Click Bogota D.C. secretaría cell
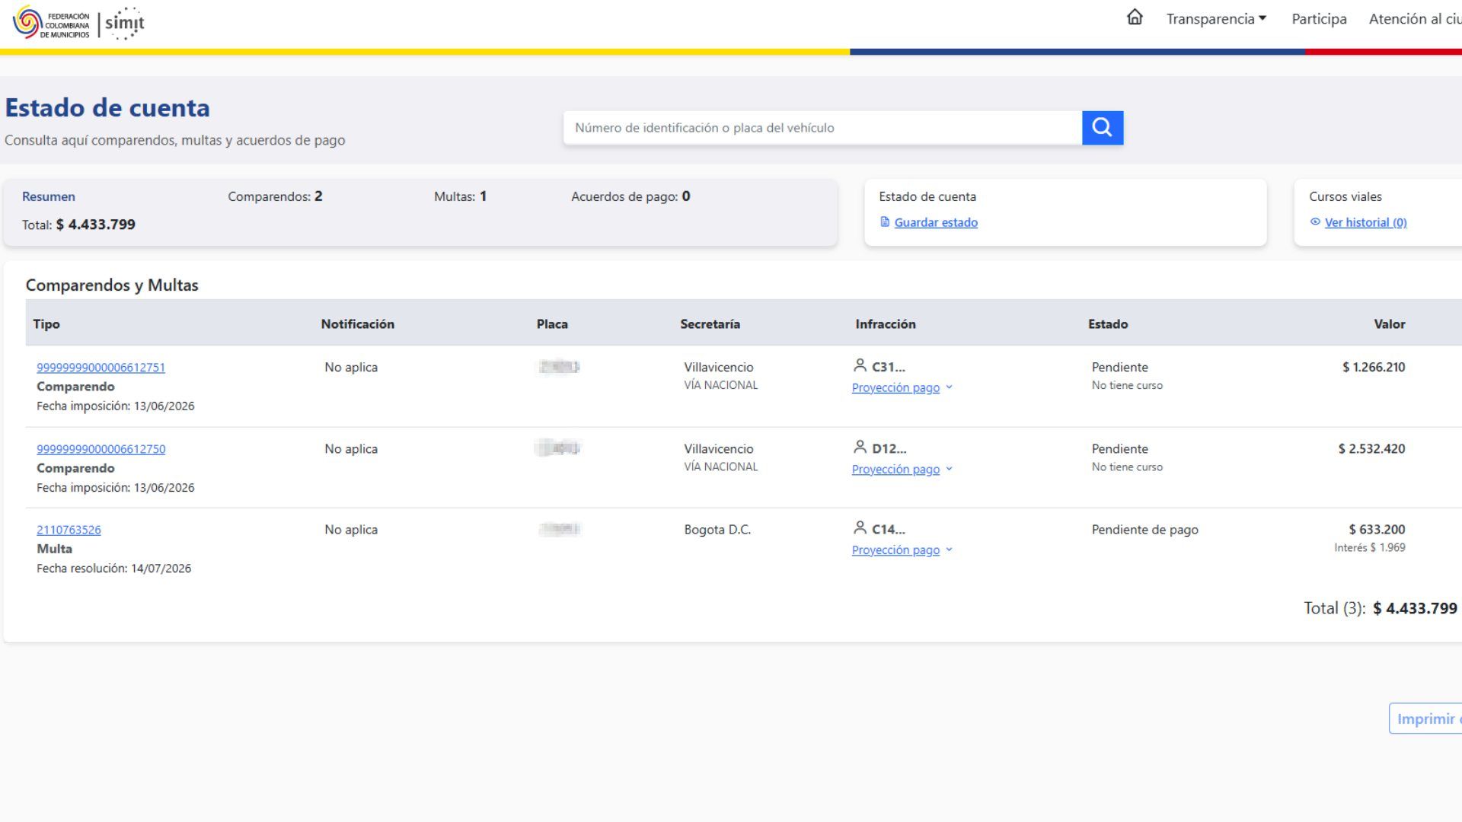Image resolution: width=1462 pixels, height=822 pixels. pyautogui.click(x=717, y=530)
